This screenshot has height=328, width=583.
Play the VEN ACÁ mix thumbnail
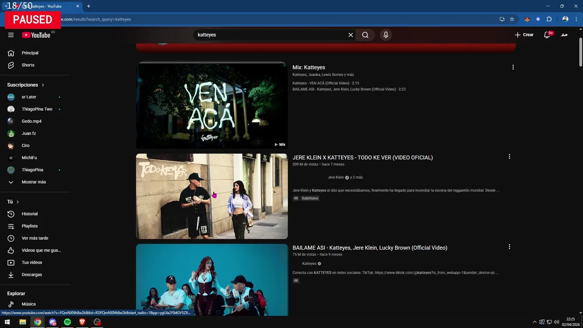tap(212, 105)
